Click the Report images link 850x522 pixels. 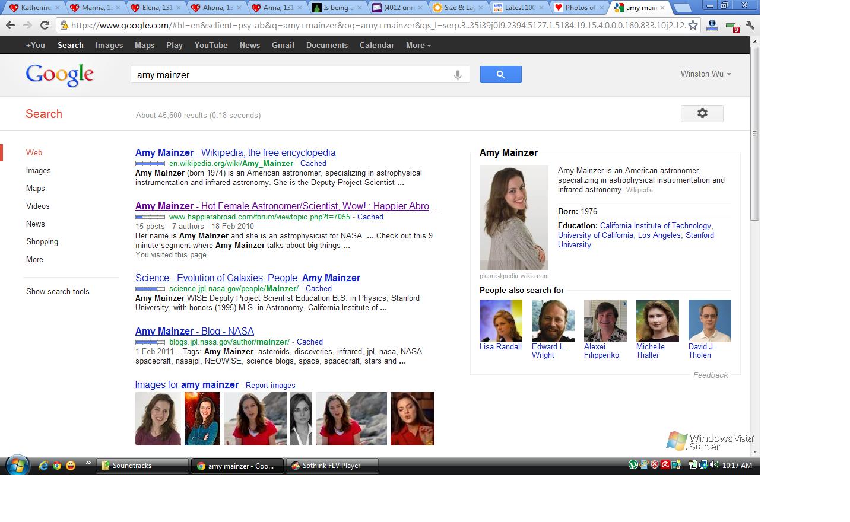click(271, 385)
